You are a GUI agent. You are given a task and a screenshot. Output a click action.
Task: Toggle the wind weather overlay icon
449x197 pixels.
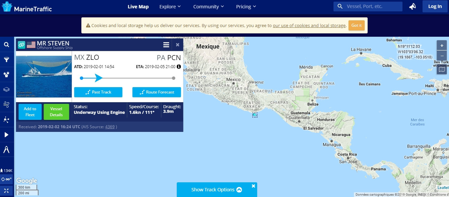(6, 105)
